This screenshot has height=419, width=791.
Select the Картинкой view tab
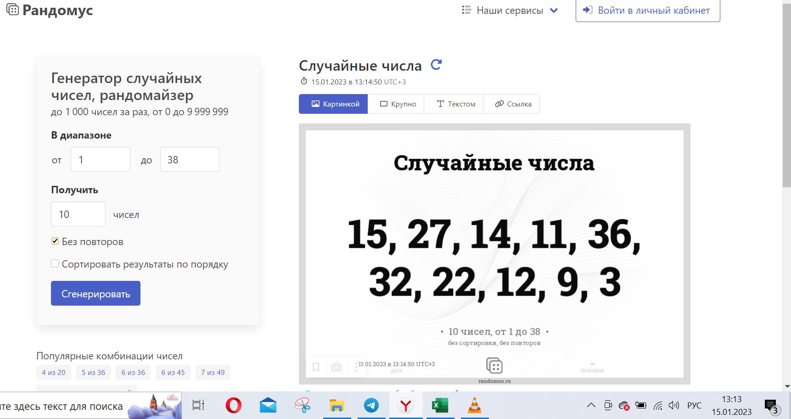[333, 104]
